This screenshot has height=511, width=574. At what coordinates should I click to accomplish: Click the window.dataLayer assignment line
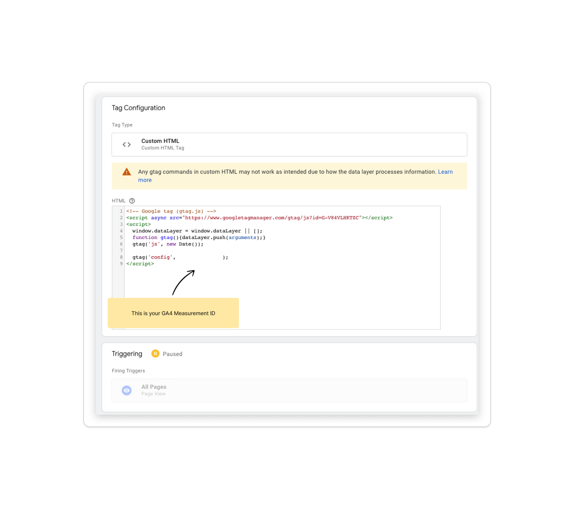click(x=197, y=231)
